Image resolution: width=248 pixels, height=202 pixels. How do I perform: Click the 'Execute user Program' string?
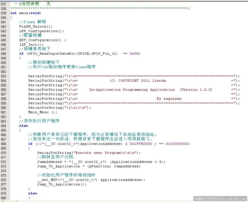(x=98, y=153)
